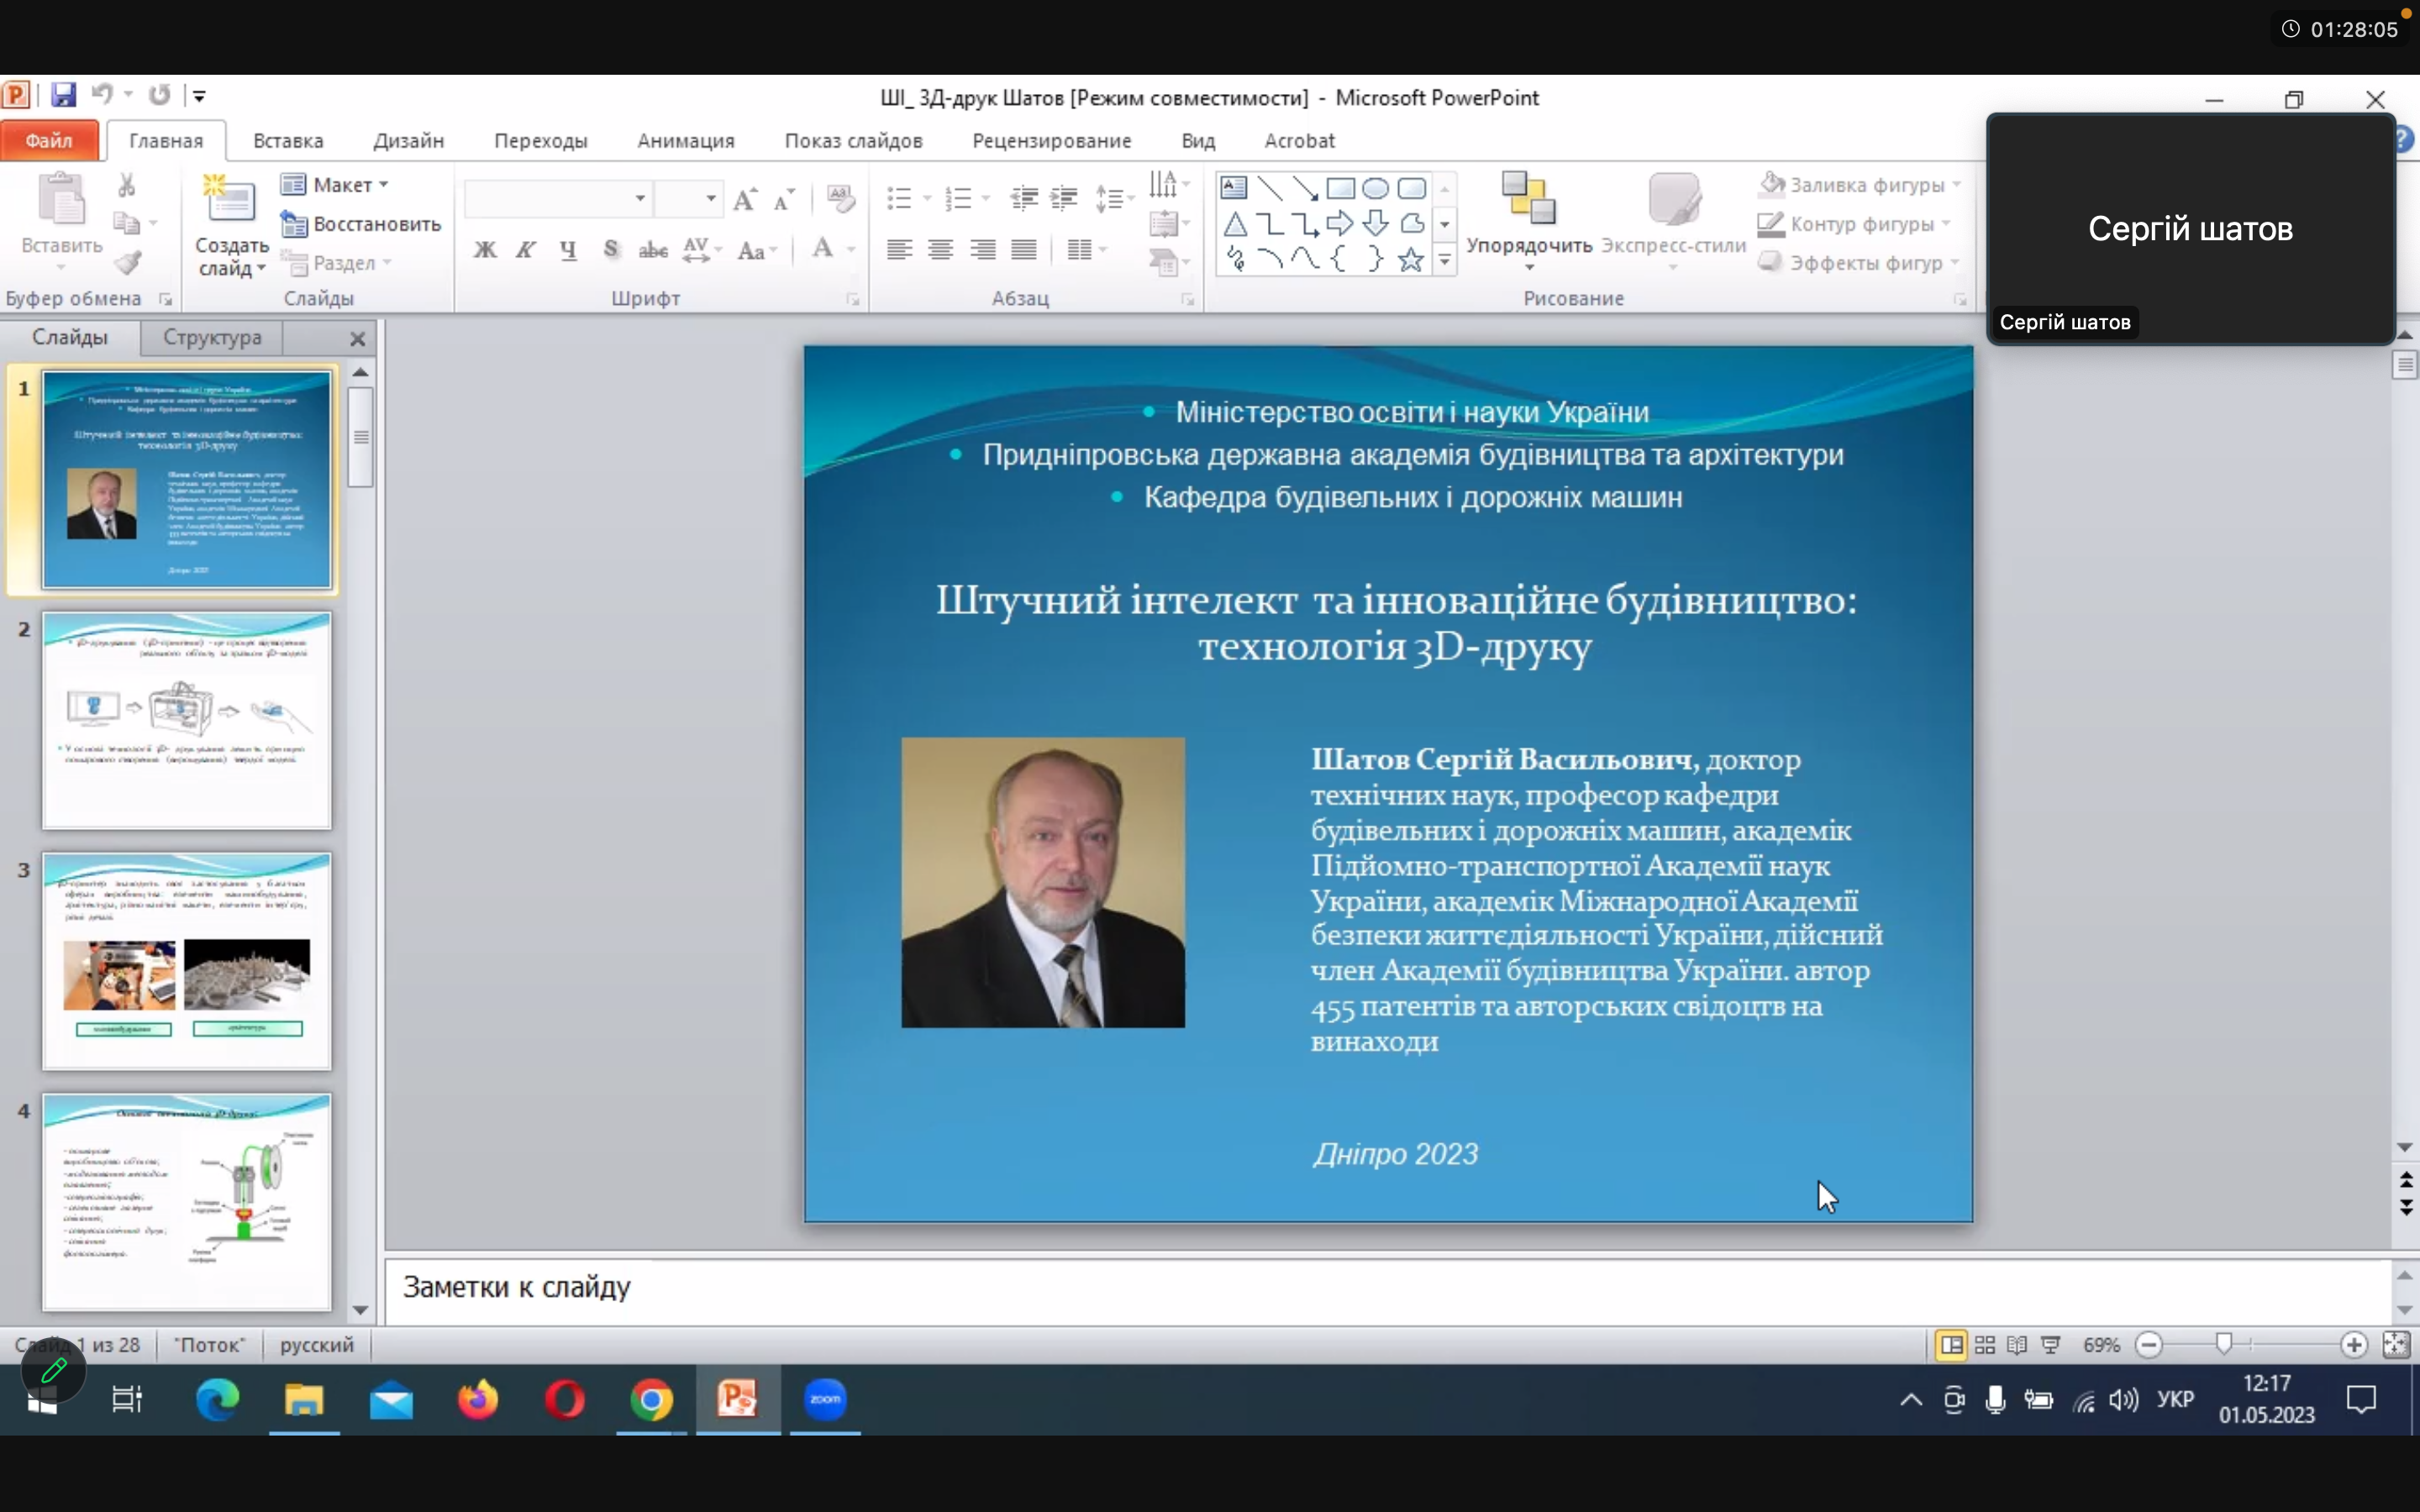This screenshot has width=2420, height=1512.
Task: Toggle italic (К) formatting
Action: click(526, 250)
